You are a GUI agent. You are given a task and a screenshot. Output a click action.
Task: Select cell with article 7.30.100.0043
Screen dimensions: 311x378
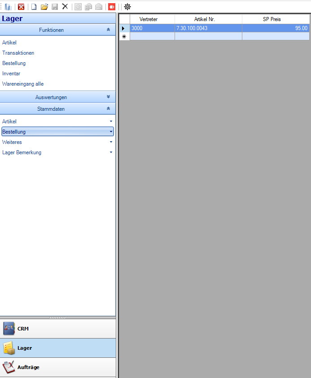(209, 28)
